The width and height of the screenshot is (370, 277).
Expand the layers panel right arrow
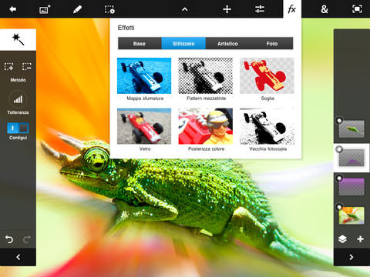pos(351,257)
